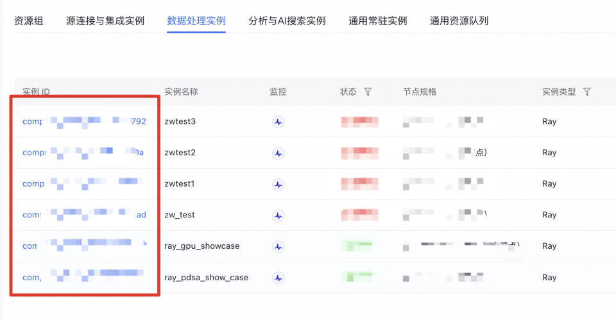The image size is (616, 320).
Task: Open instance ID link for zwtest3
Action: (x=84, y=121)
